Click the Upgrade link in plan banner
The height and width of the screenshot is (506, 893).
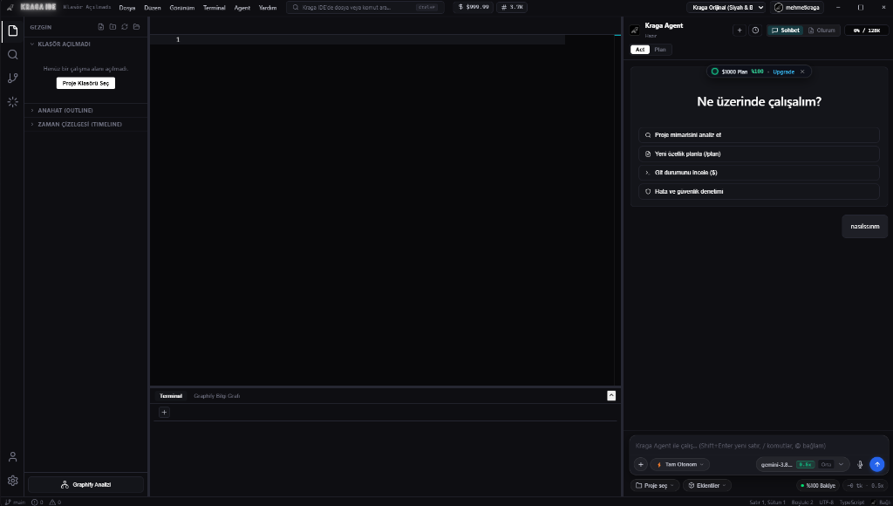point(784,72)
